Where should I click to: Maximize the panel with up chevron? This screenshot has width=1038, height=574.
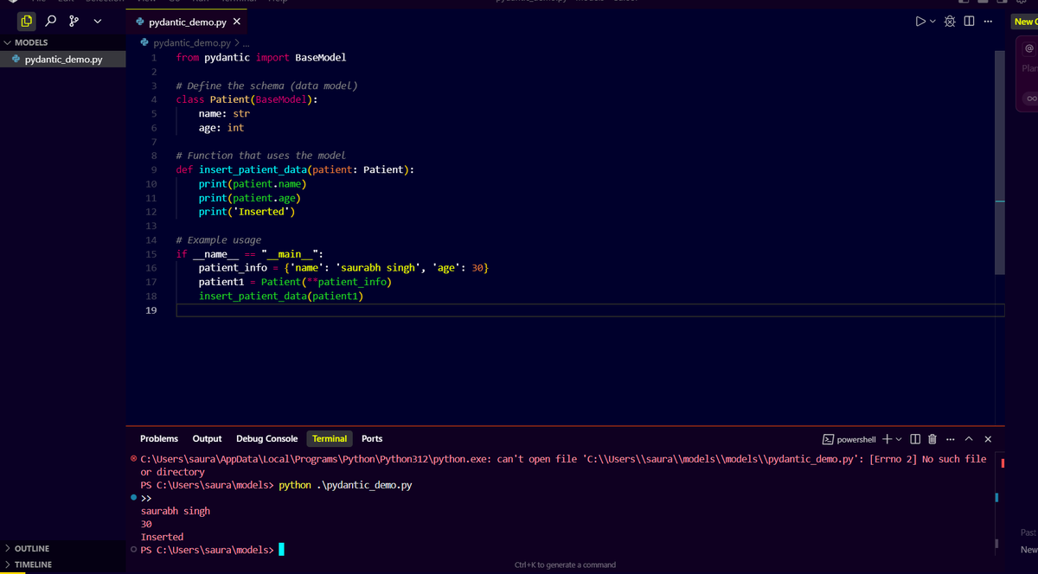(969, 439)
